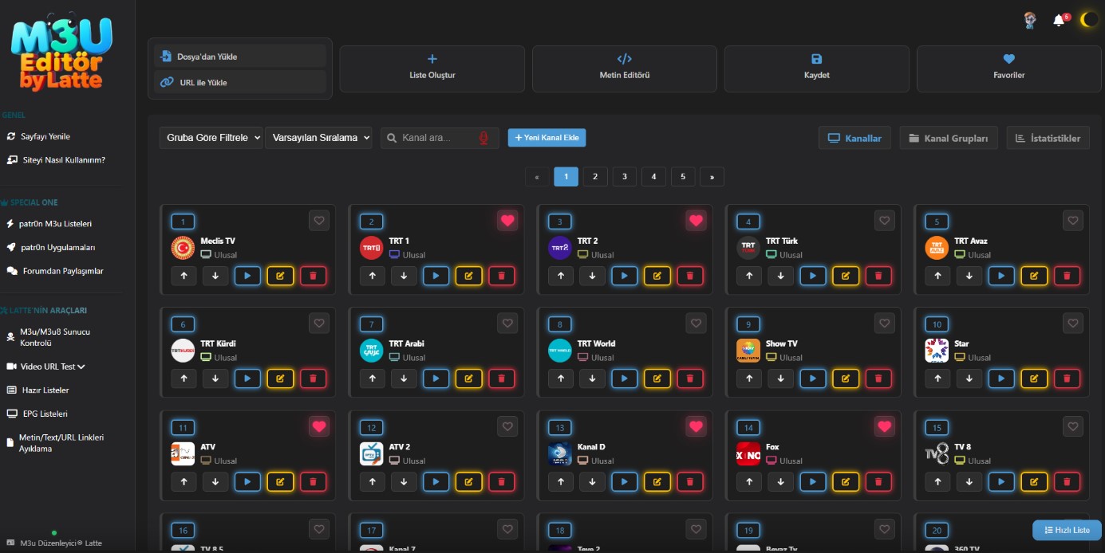Play the Star channel
The height and width of the screenshot is (553, 1105).
point(1001,378)
